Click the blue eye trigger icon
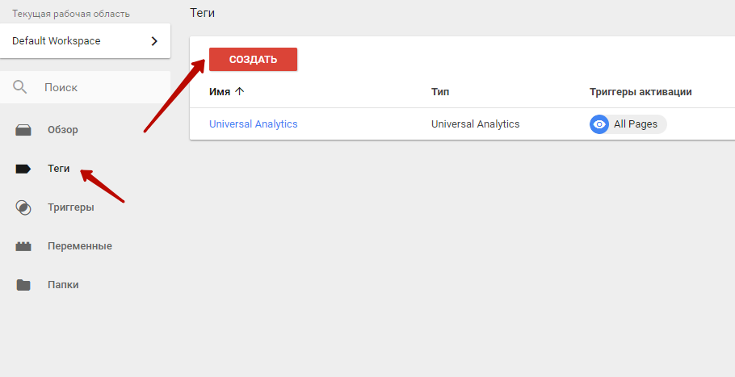 coord(599,124)
